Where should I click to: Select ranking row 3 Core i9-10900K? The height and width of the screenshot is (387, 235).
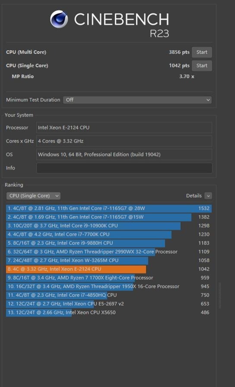point(109,226)
